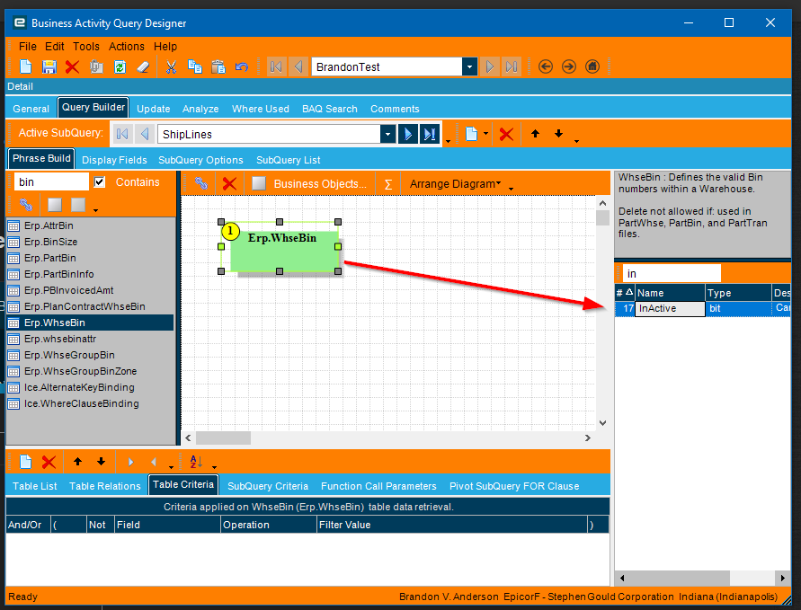Image resolution: width=801 pixels, height=610 pixels.
Task: Open the new subquery icon dropdown arrow
Action: (x=485, y=134)
